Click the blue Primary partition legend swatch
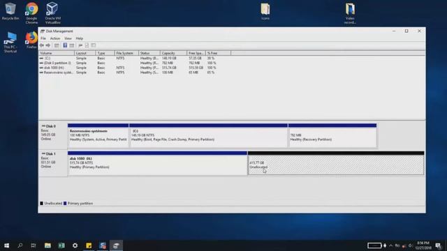The width and height of the screenshot is (447, 251). pyautogui.click(x=65, y=203)
